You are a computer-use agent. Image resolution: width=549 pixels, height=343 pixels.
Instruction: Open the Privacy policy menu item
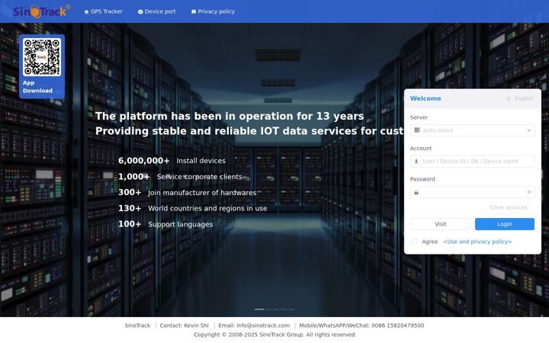pos(213,11)
